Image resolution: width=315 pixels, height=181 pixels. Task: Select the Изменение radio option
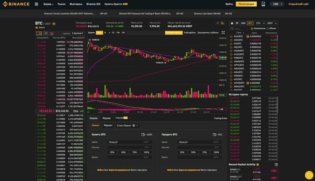point(252,28)
